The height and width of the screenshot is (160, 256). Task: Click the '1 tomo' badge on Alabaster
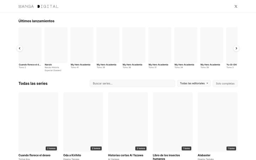click(231, 148)
